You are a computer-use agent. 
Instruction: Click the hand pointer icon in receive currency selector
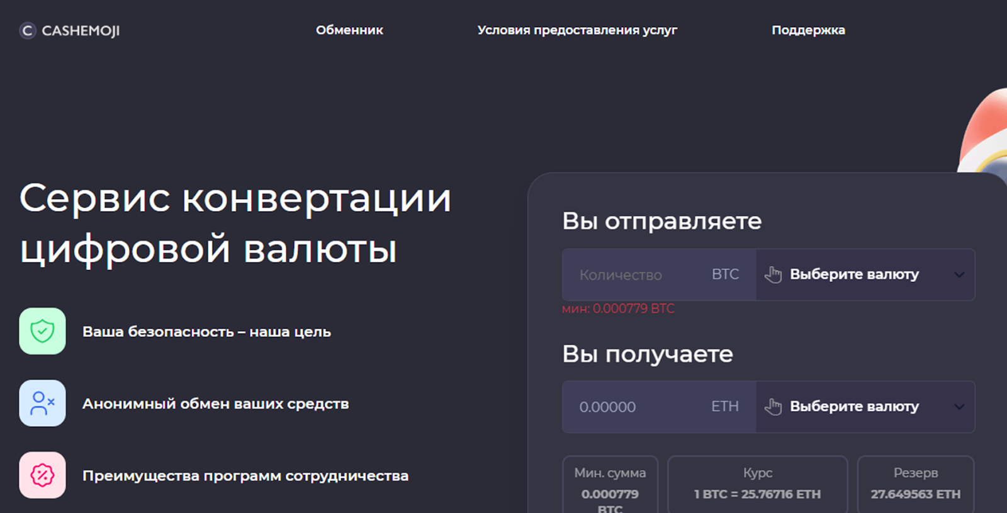(773, 407)
